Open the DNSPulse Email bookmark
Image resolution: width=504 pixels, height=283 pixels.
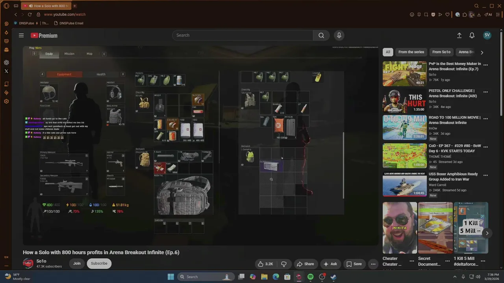[69, 23]
